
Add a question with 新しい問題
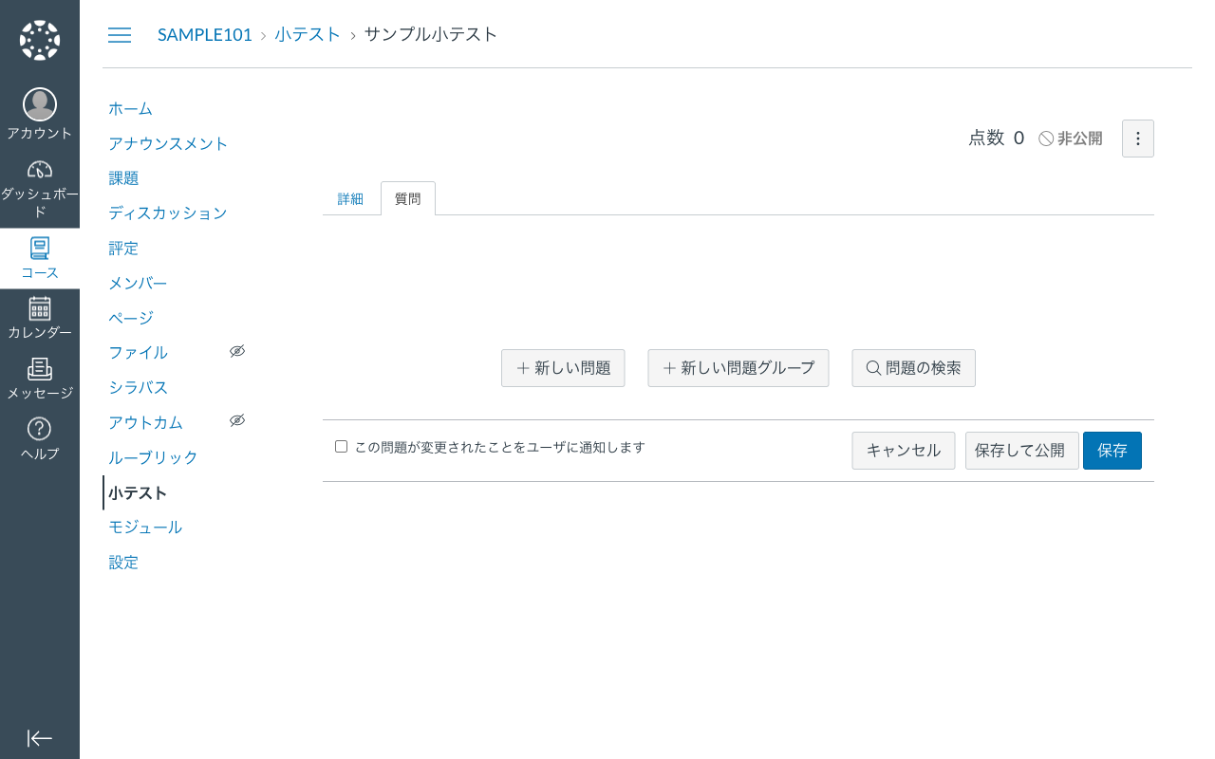coord(563,368)
